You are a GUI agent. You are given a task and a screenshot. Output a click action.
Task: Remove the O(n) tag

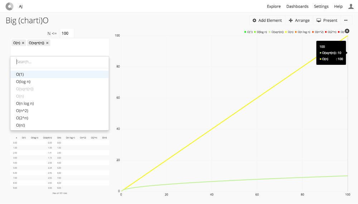click(x=23, y=43)
